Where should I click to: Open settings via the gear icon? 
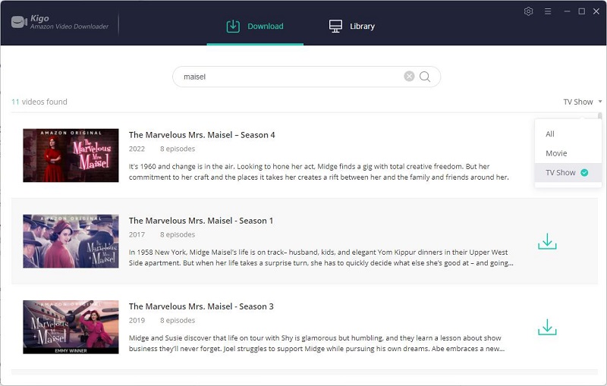coord(528,11)
